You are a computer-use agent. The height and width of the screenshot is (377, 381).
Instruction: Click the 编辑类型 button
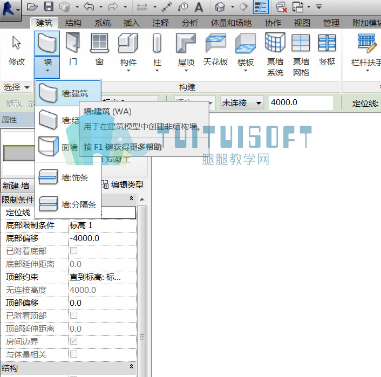click(x=123, y=185)
